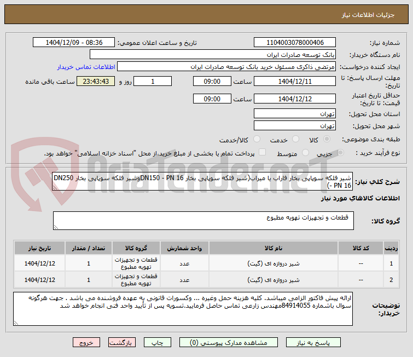Click مشاهده مدارک پیوستی (0) button
Viewport: 413px width, 357px height.
pyautogui.click(x=228, y=343)
